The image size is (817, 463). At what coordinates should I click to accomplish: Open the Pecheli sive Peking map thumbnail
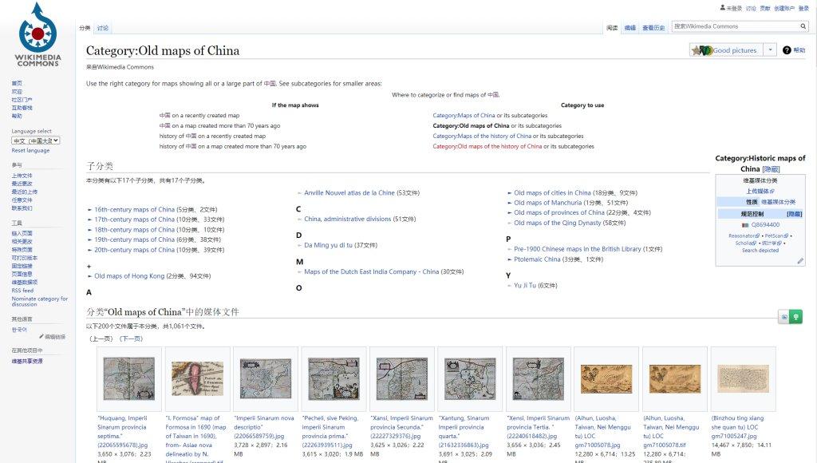coord(334,379)
